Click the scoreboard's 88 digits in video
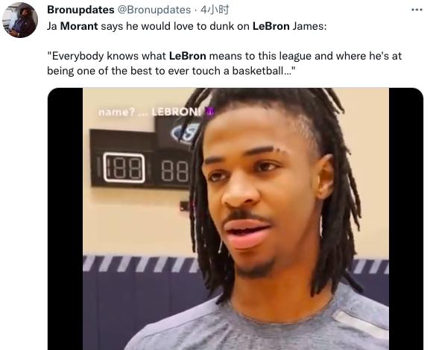This screenshot has width=433, height=350. pyautogui.click(x=174, y=171)
